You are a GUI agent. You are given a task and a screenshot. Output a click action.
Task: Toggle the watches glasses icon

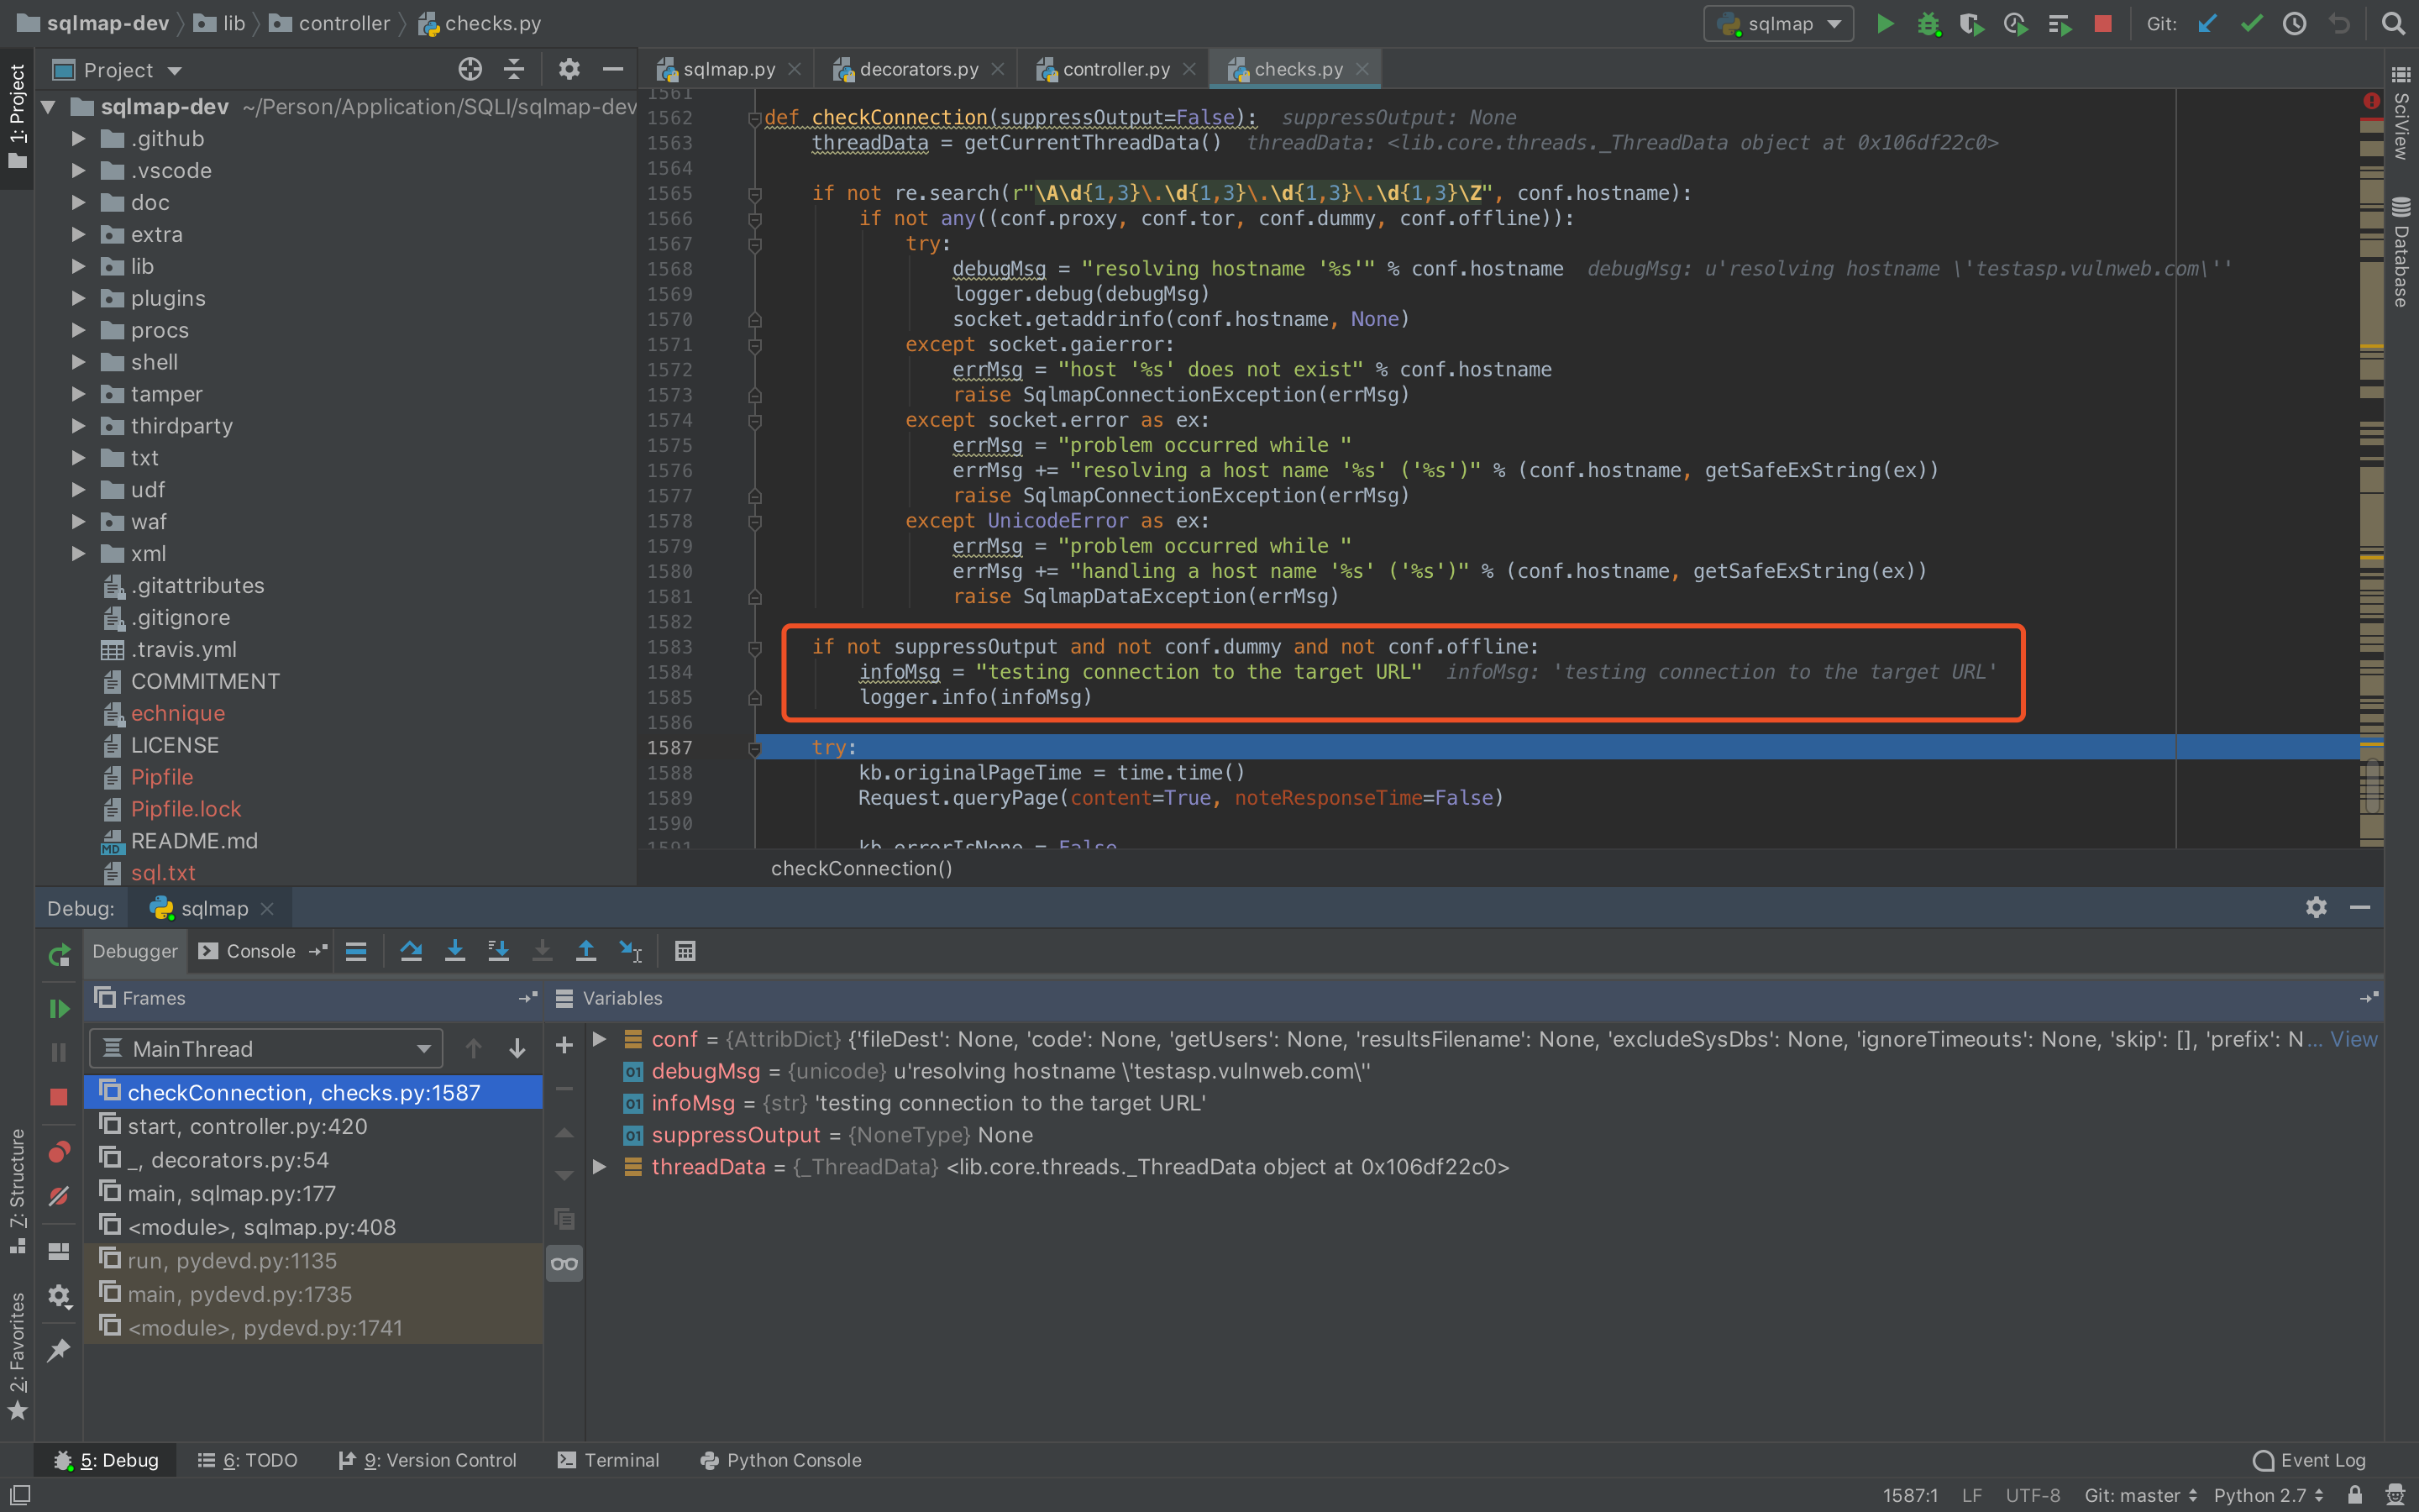coord(564,1264)
